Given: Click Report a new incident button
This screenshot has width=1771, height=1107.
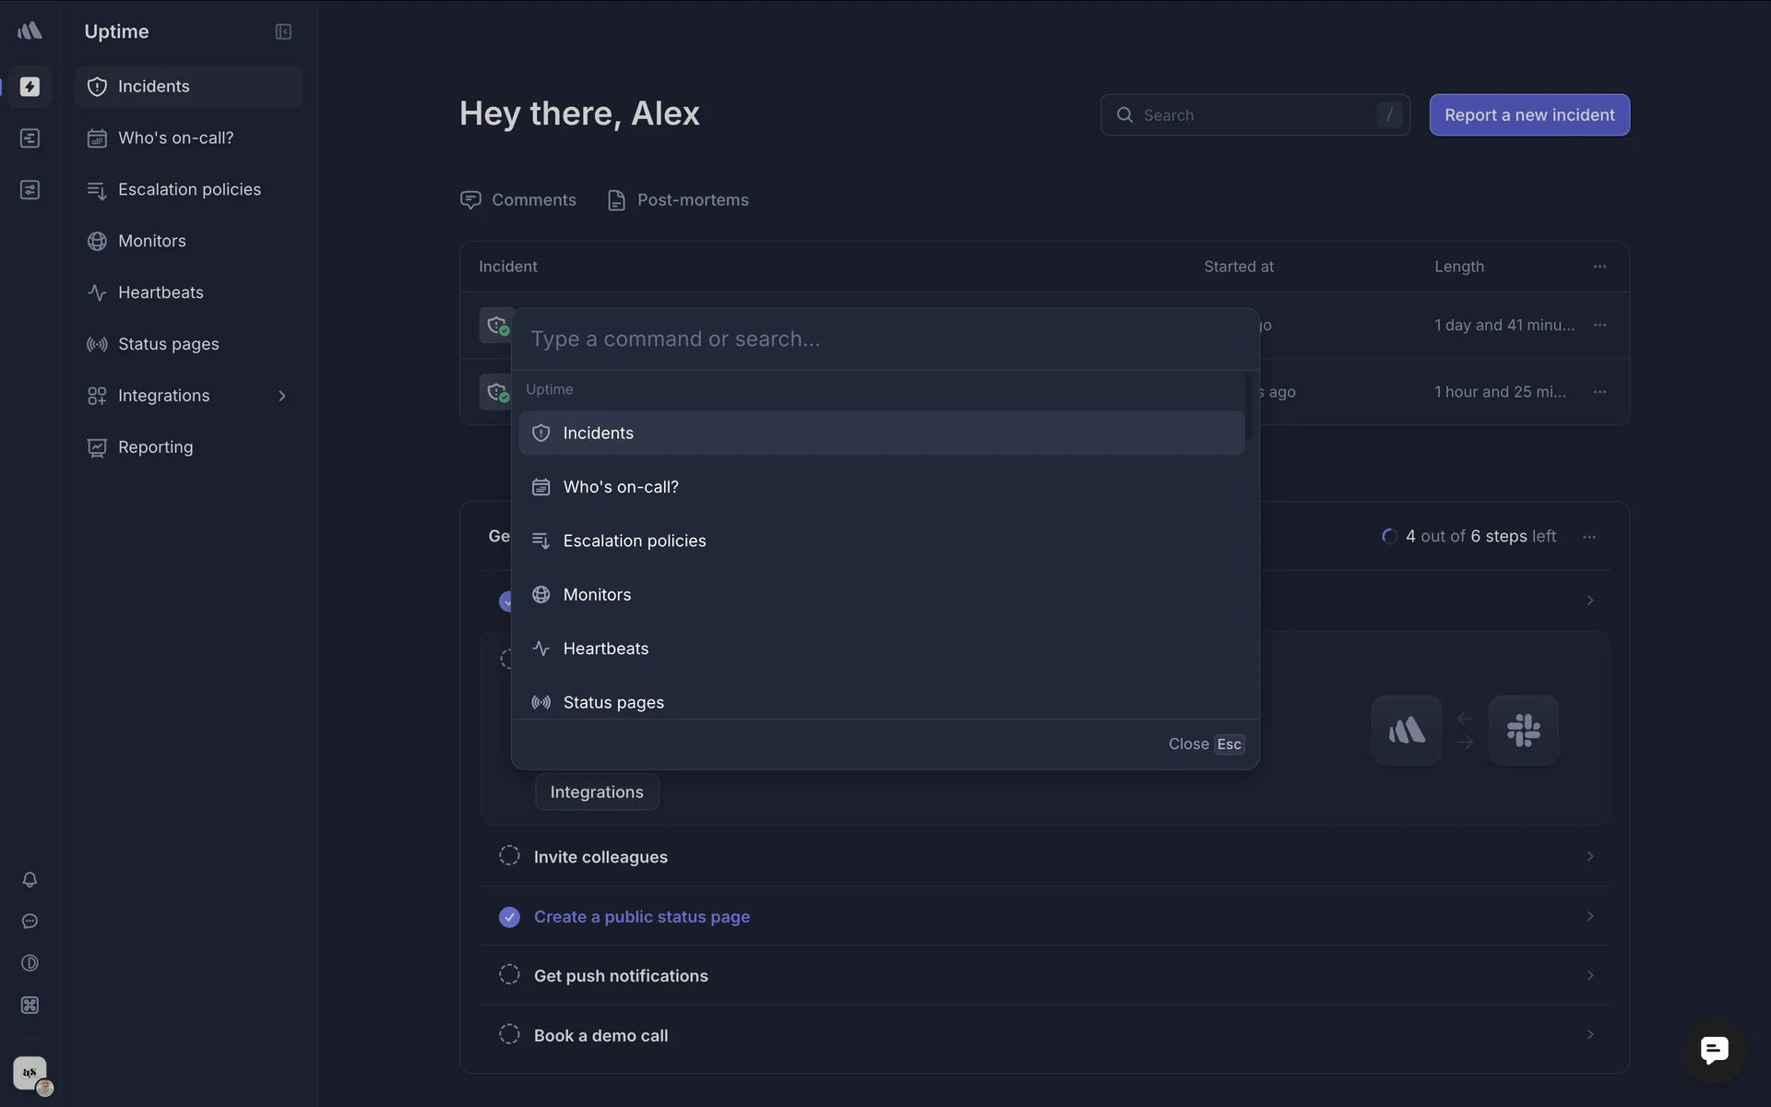Looking at the screenshot, I should (1528, 114).
